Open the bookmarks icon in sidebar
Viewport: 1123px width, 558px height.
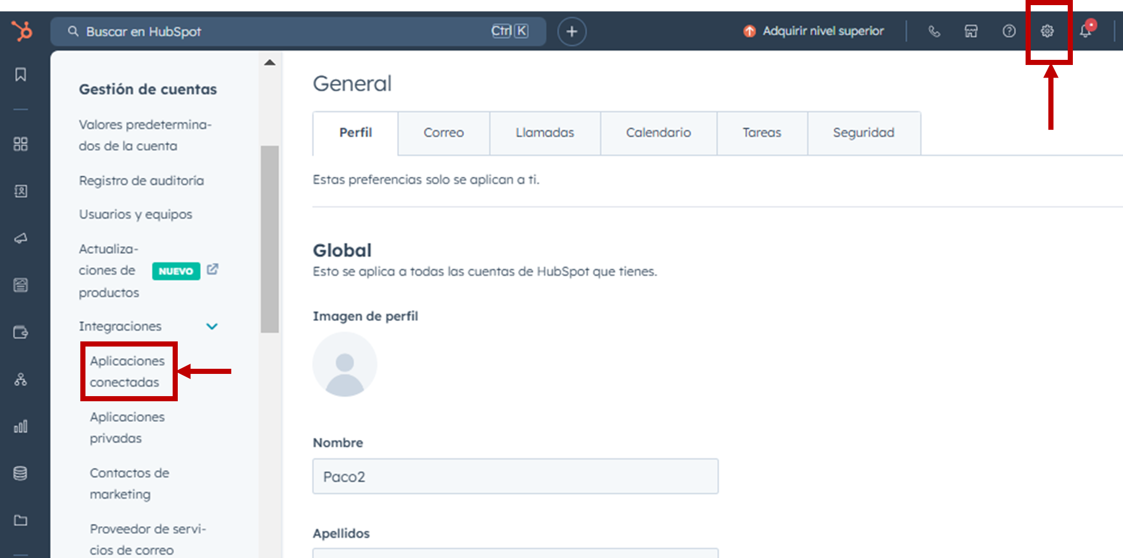pyautogui.click(x=21, y=75)
